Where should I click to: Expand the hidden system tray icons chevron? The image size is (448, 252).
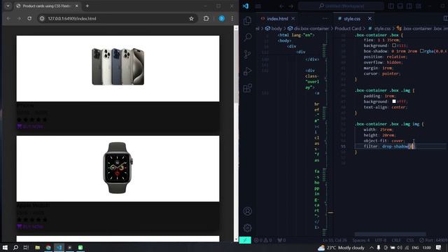372,248
